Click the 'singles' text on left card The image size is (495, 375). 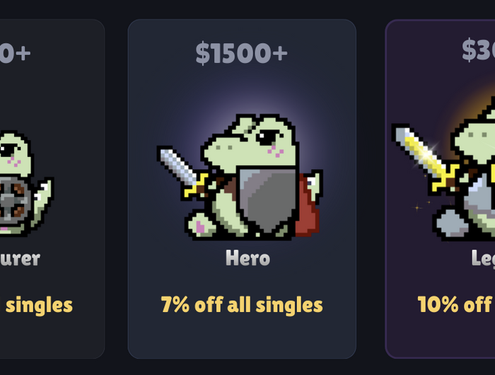tap(39, 306)
